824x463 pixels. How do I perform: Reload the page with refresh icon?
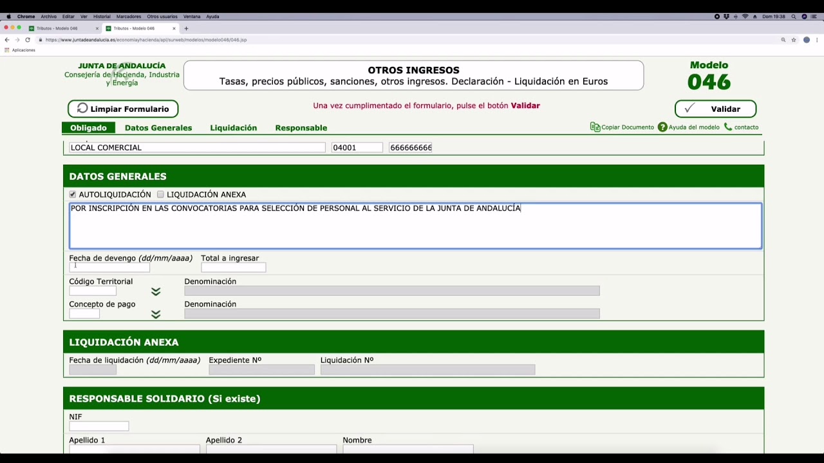point(28,40)
